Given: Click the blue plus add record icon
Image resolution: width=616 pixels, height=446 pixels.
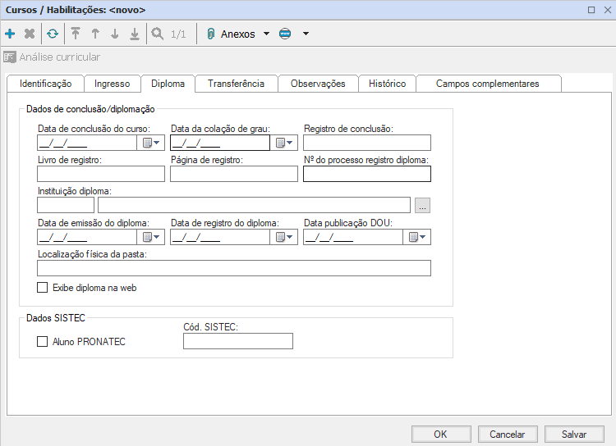Looking at the screenshot, I should [x=10, y=34].
